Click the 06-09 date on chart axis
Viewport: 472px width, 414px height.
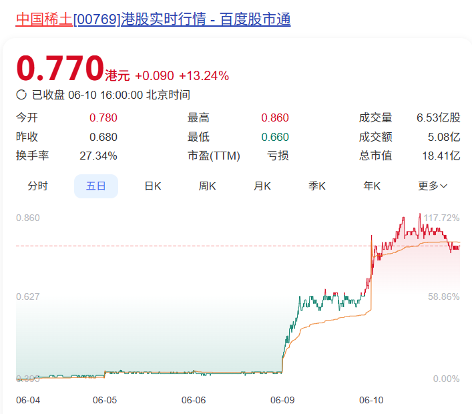tap(282, 400)
